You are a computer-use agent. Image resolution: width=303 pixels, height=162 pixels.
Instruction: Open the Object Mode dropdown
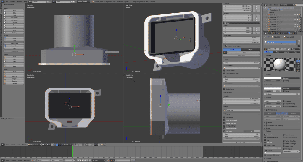pyautogui.click(x=34, y=145)
